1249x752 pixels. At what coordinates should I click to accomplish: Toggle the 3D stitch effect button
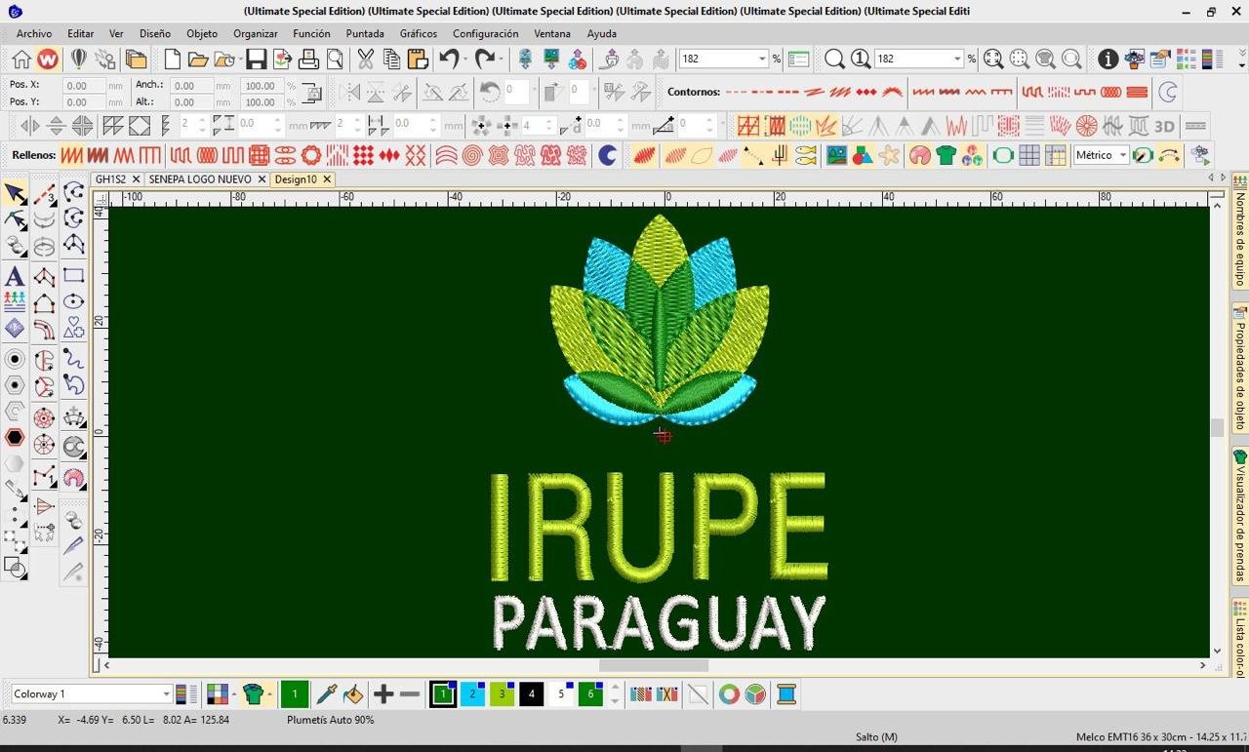[x=1164, y=126]
